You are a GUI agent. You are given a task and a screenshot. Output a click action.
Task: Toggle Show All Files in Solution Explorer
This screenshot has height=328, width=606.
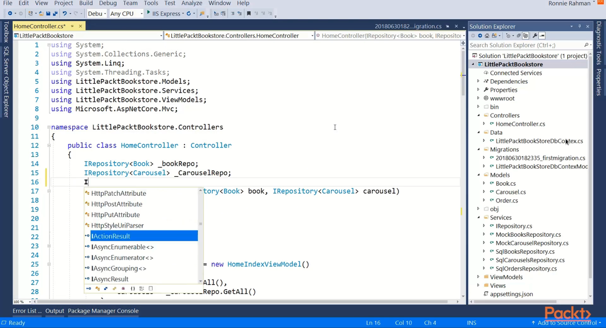coord(525,36)
